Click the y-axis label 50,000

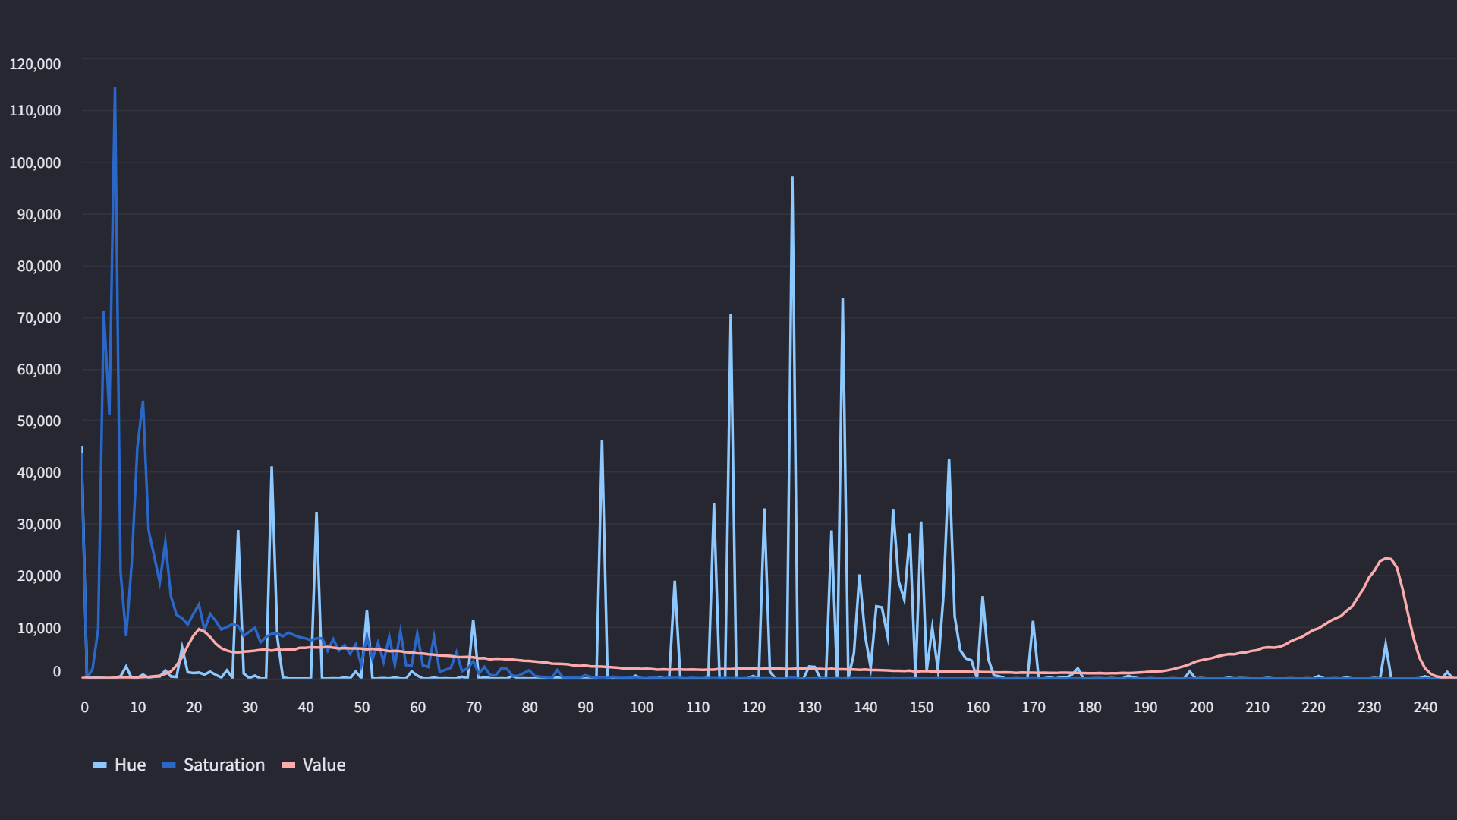tap(39, 421)
